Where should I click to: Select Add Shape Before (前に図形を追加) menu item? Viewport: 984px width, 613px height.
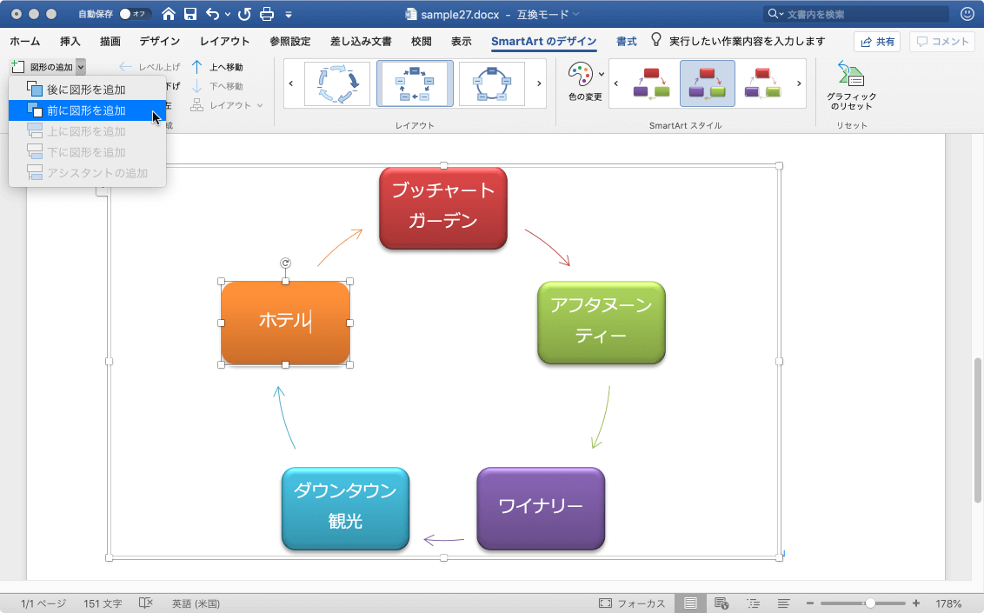(87, 110)
